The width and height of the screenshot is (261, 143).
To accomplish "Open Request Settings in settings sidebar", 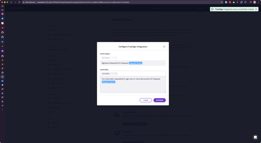I will click(x=58, y=83).
